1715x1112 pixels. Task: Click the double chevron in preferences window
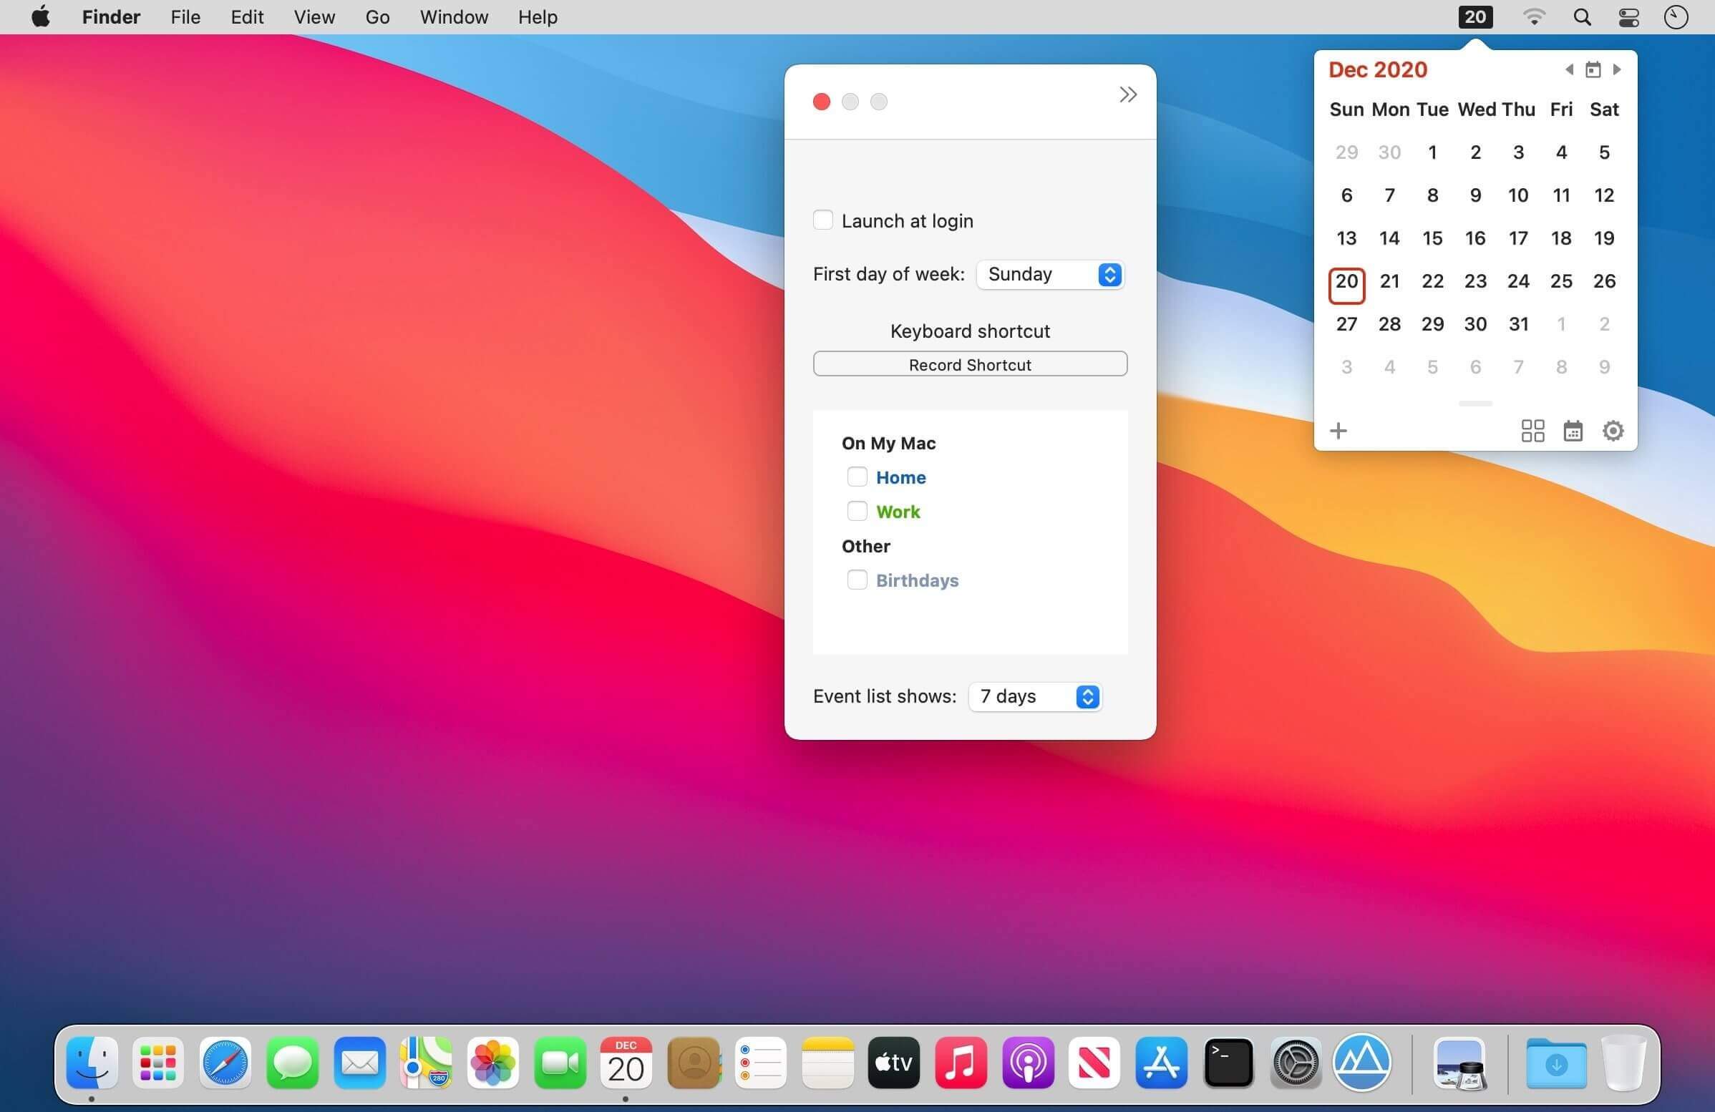click(1128, 94)
